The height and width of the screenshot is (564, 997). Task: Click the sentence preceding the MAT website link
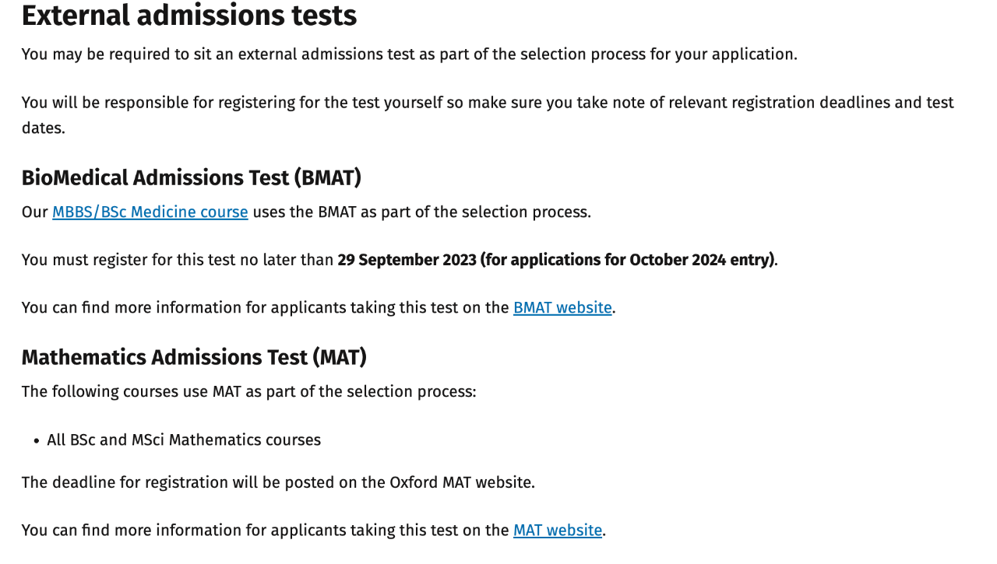[x=266, y=530]
